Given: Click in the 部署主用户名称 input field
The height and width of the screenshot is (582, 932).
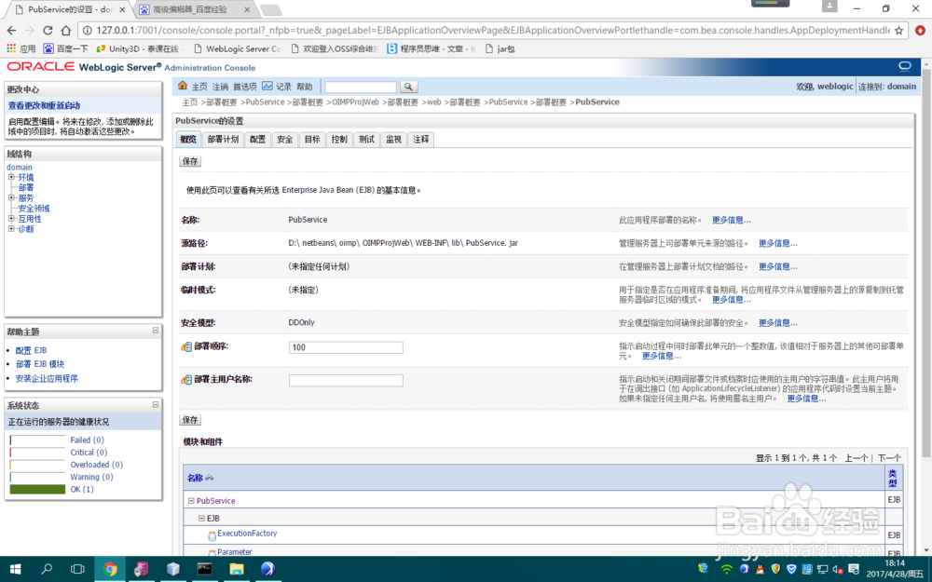Looking at the screenshot, I should (x=346, y=380).
